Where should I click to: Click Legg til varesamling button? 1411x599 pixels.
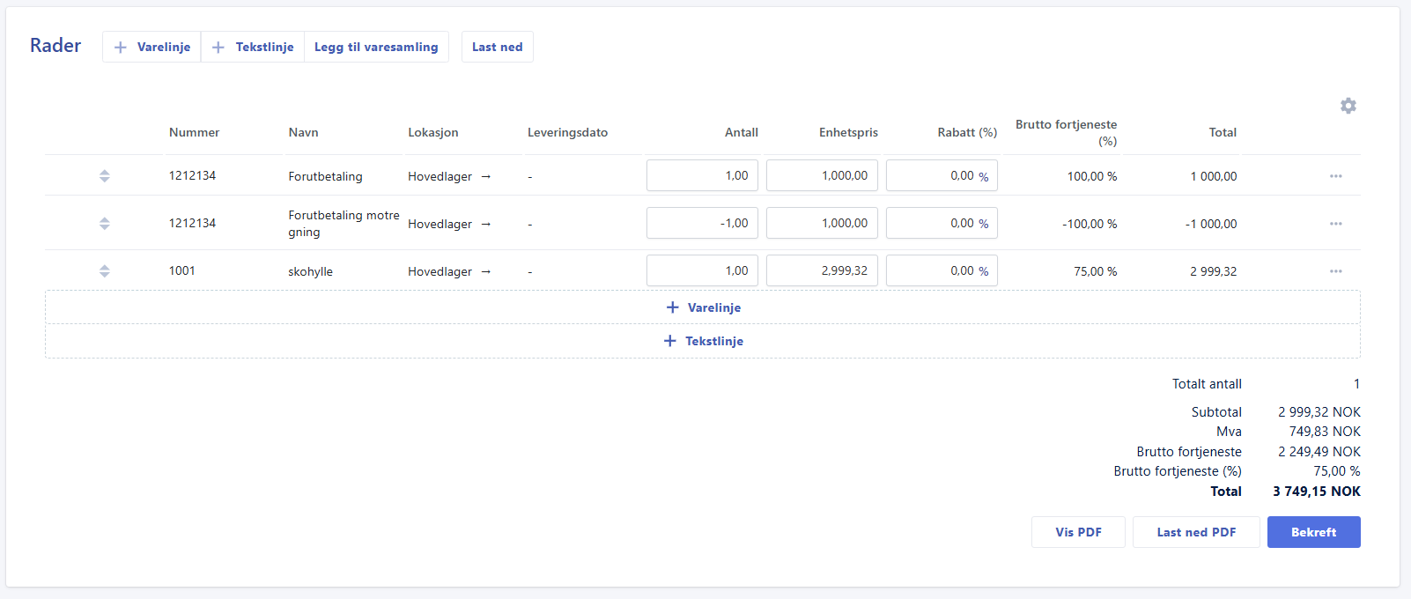(x=376, y=47)
